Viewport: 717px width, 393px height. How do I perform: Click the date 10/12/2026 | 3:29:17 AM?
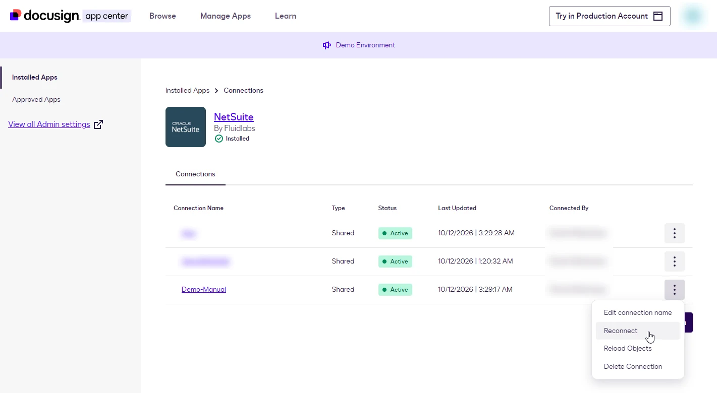tap(475, 290)
